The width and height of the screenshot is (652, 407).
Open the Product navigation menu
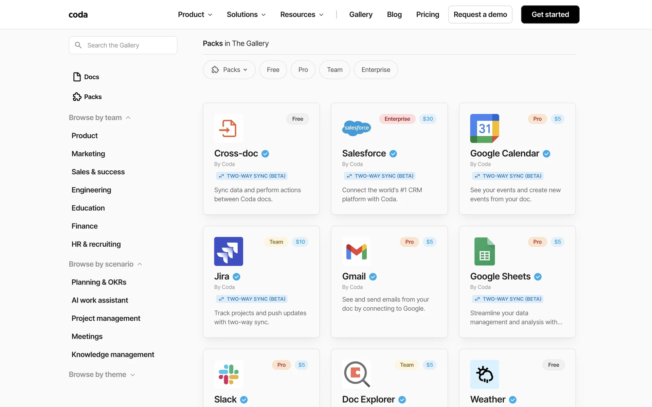[195, 15]
